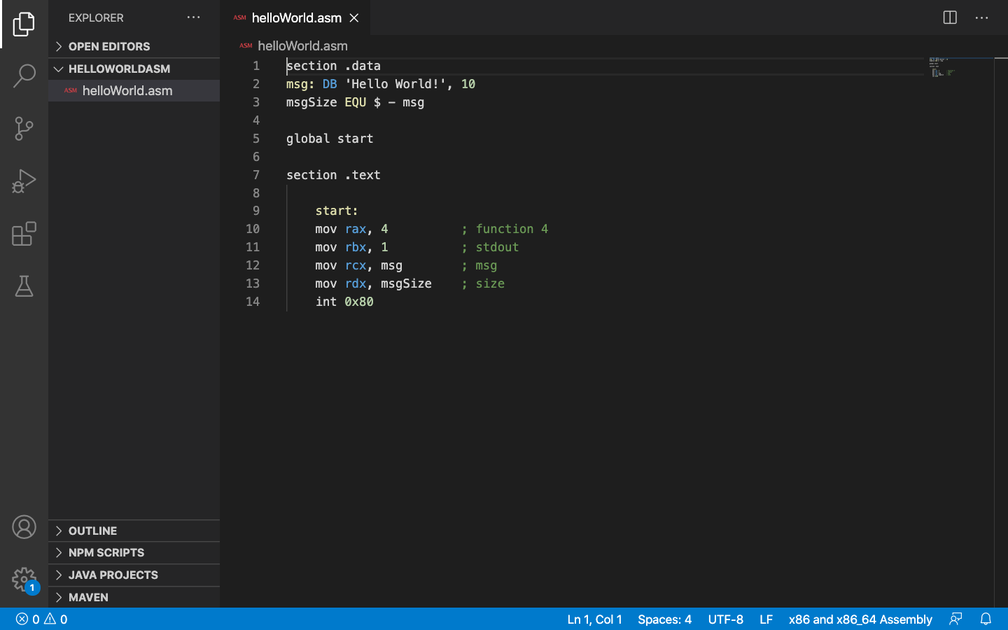1008x630 pixels.
Task: Open the Manage gear icon
Action: pos(24,580)
